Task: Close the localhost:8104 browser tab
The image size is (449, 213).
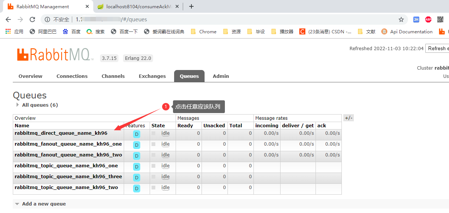Action: (x=177, y=7)
